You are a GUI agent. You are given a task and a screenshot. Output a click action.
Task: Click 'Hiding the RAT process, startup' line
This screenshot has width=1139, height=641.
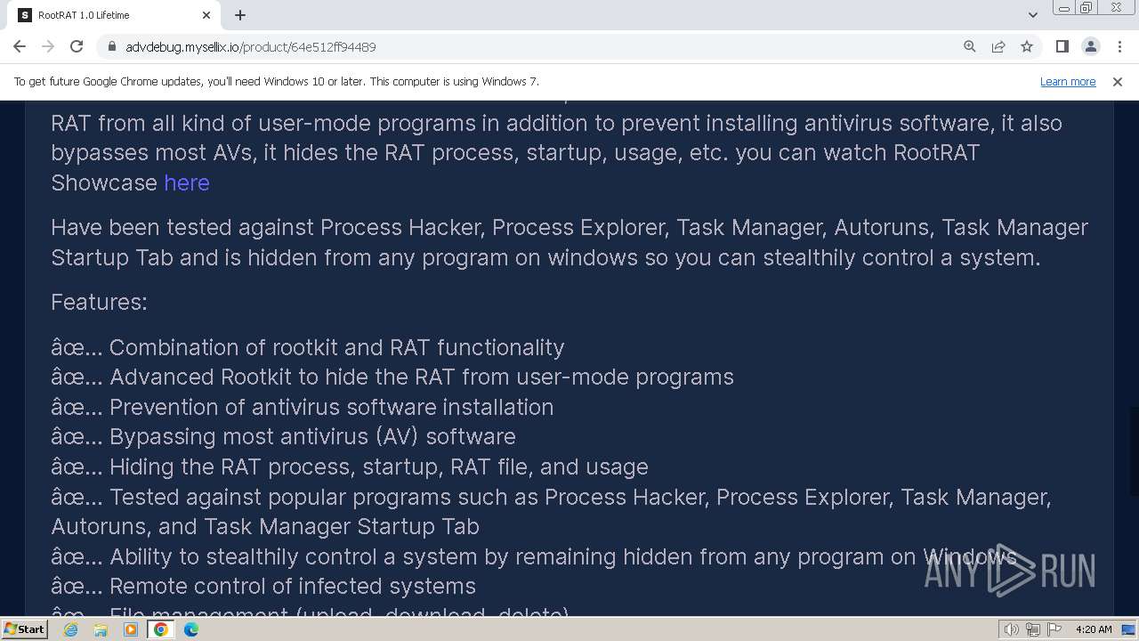click(350, 467)
